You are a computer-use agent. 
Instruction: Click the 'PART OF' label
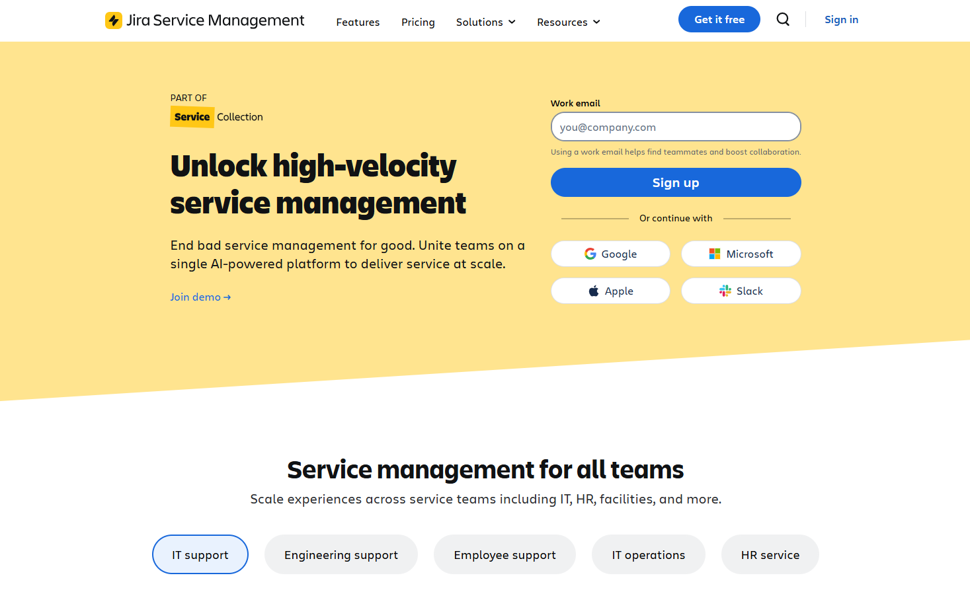tap(188, 98)
